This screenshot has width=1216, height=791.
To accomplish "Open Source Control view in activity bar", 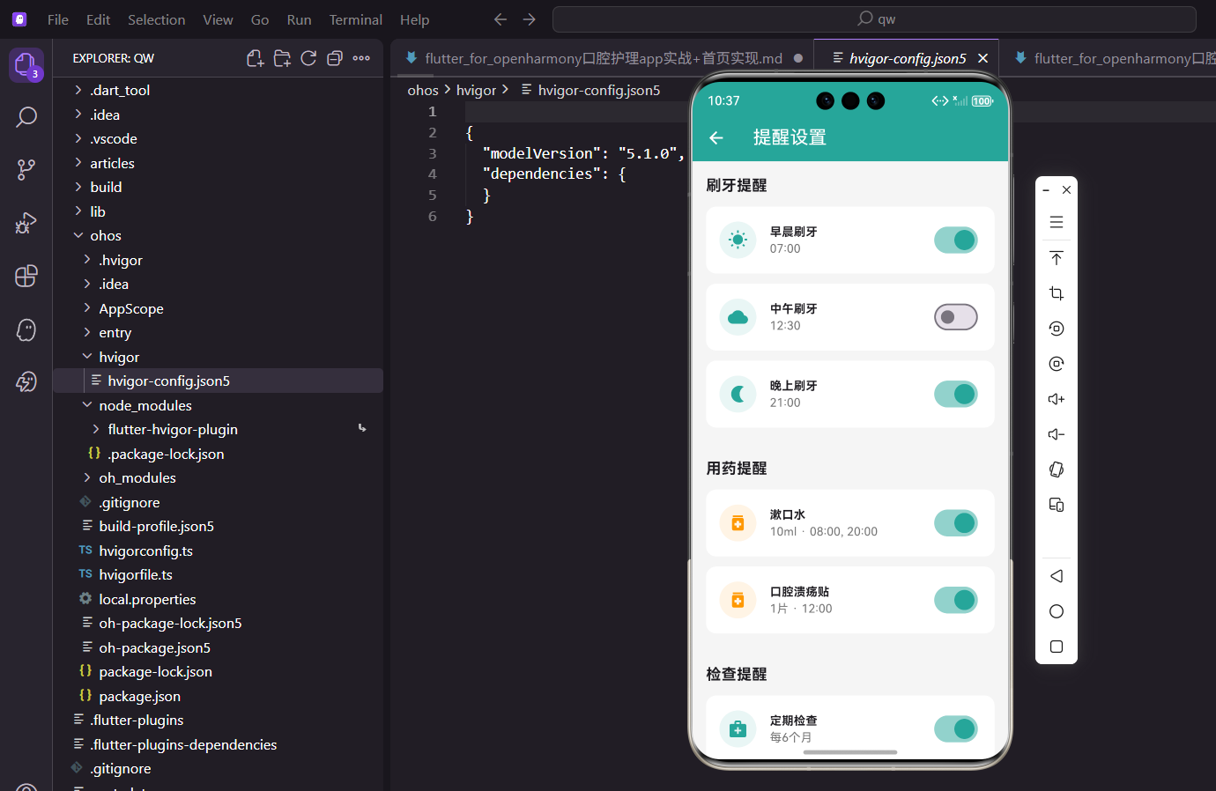I will (26, 170).
